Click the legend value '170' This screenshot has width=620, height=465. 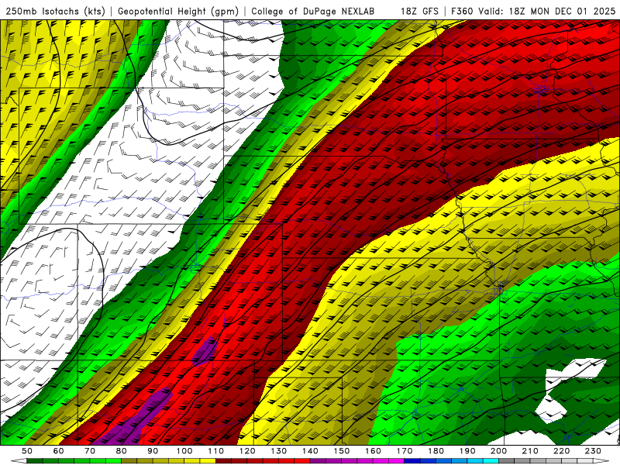404,451
